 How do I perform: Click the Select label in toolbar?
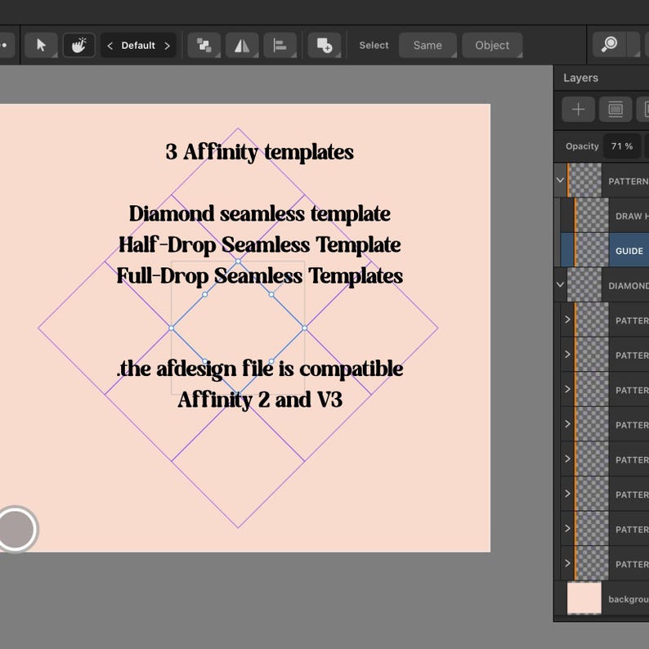point(374,45)
